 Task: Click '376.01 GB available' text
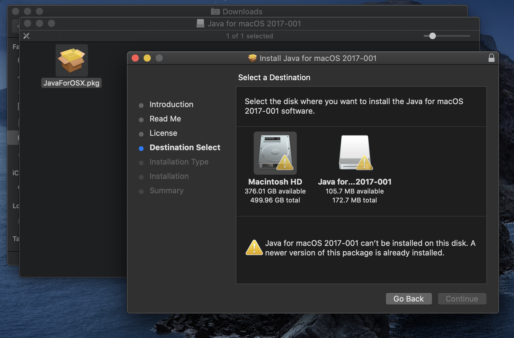click(275, 191)
